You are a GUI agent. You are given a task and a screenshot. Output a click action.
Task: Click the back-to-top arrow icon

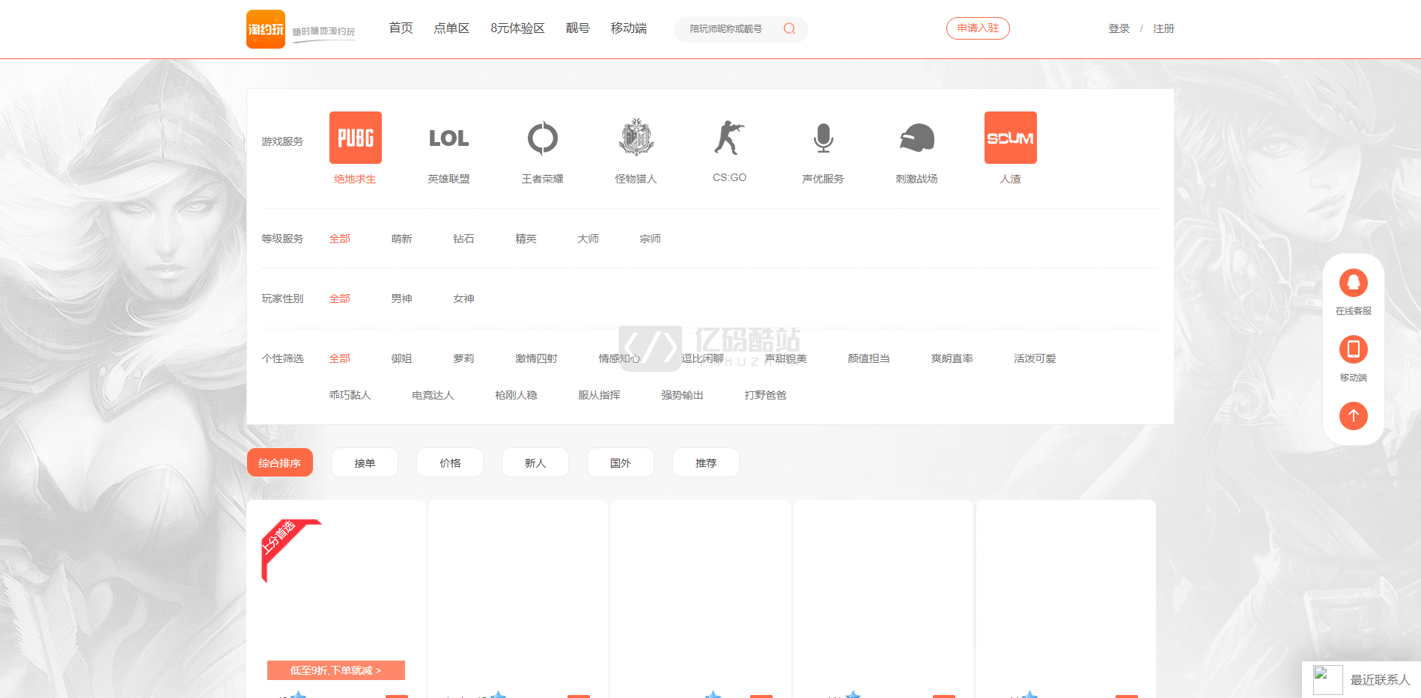tap(1354, 416)
